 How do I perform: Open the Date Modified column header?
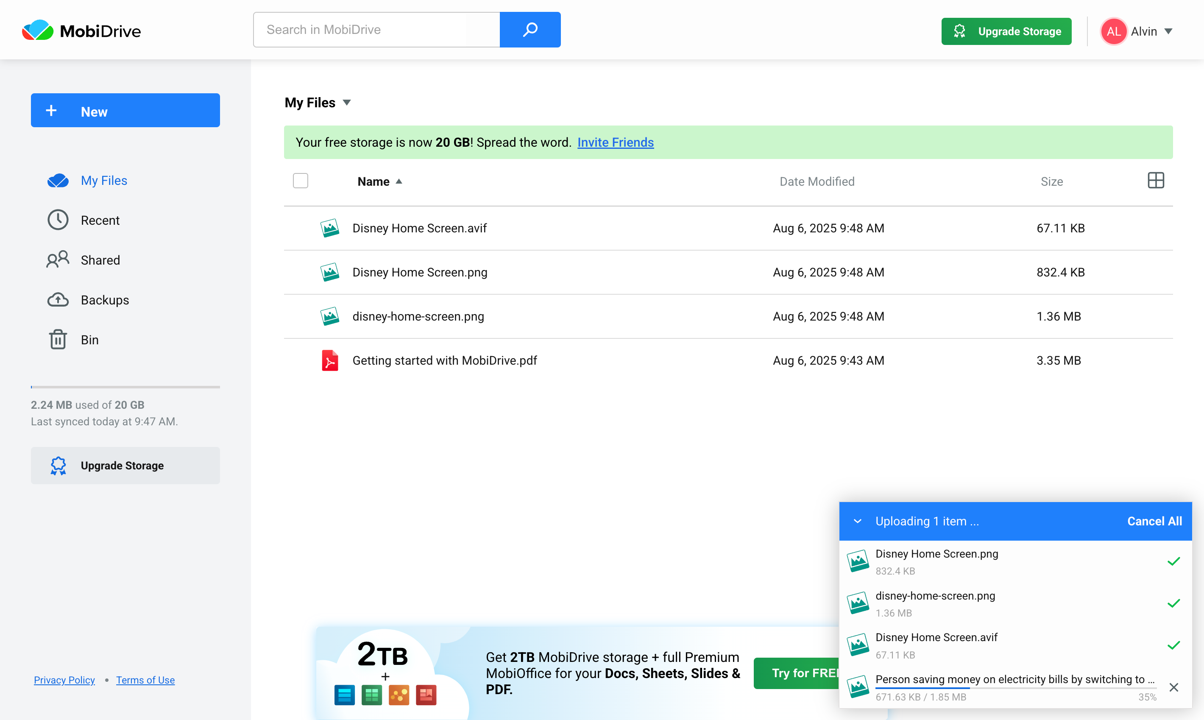pos(817,181)
